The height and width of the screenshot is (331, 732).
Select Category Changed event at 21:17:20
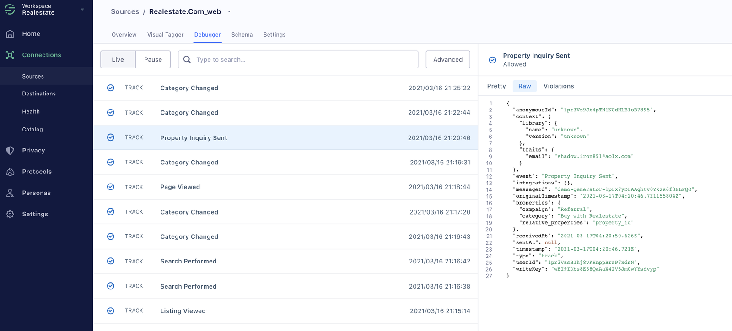tap(285, 212)
